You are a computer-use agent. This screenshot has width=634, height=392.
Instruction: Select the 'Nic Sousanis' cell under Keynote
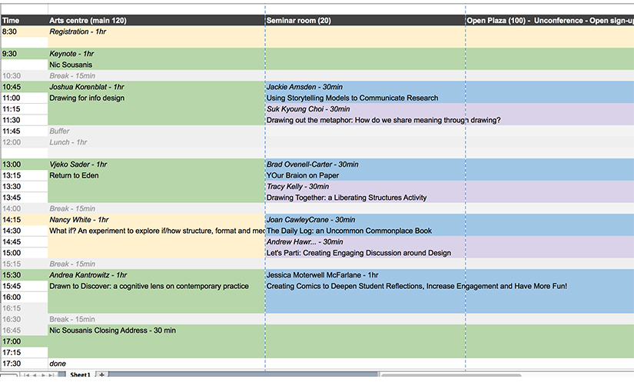(157, 65)
